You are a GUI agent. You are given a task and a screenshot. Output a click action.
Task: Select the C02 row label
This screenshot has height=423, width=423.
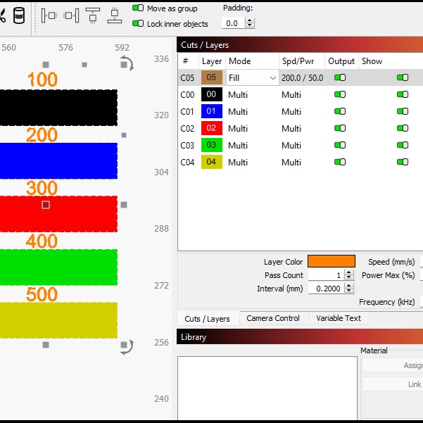tap(187, 128)
